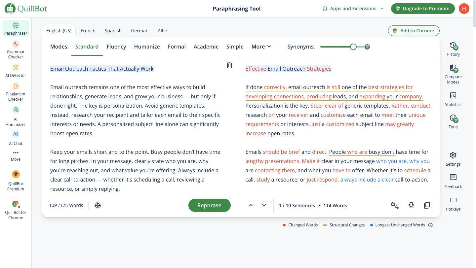Expand the More modes dropdown
Viewport: 476px width, 268px height.
click(261, 47)
